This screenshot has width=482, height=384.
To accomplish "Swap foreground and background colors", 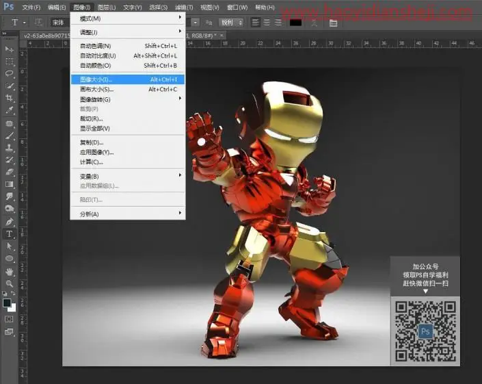I will tap(13, 293).
